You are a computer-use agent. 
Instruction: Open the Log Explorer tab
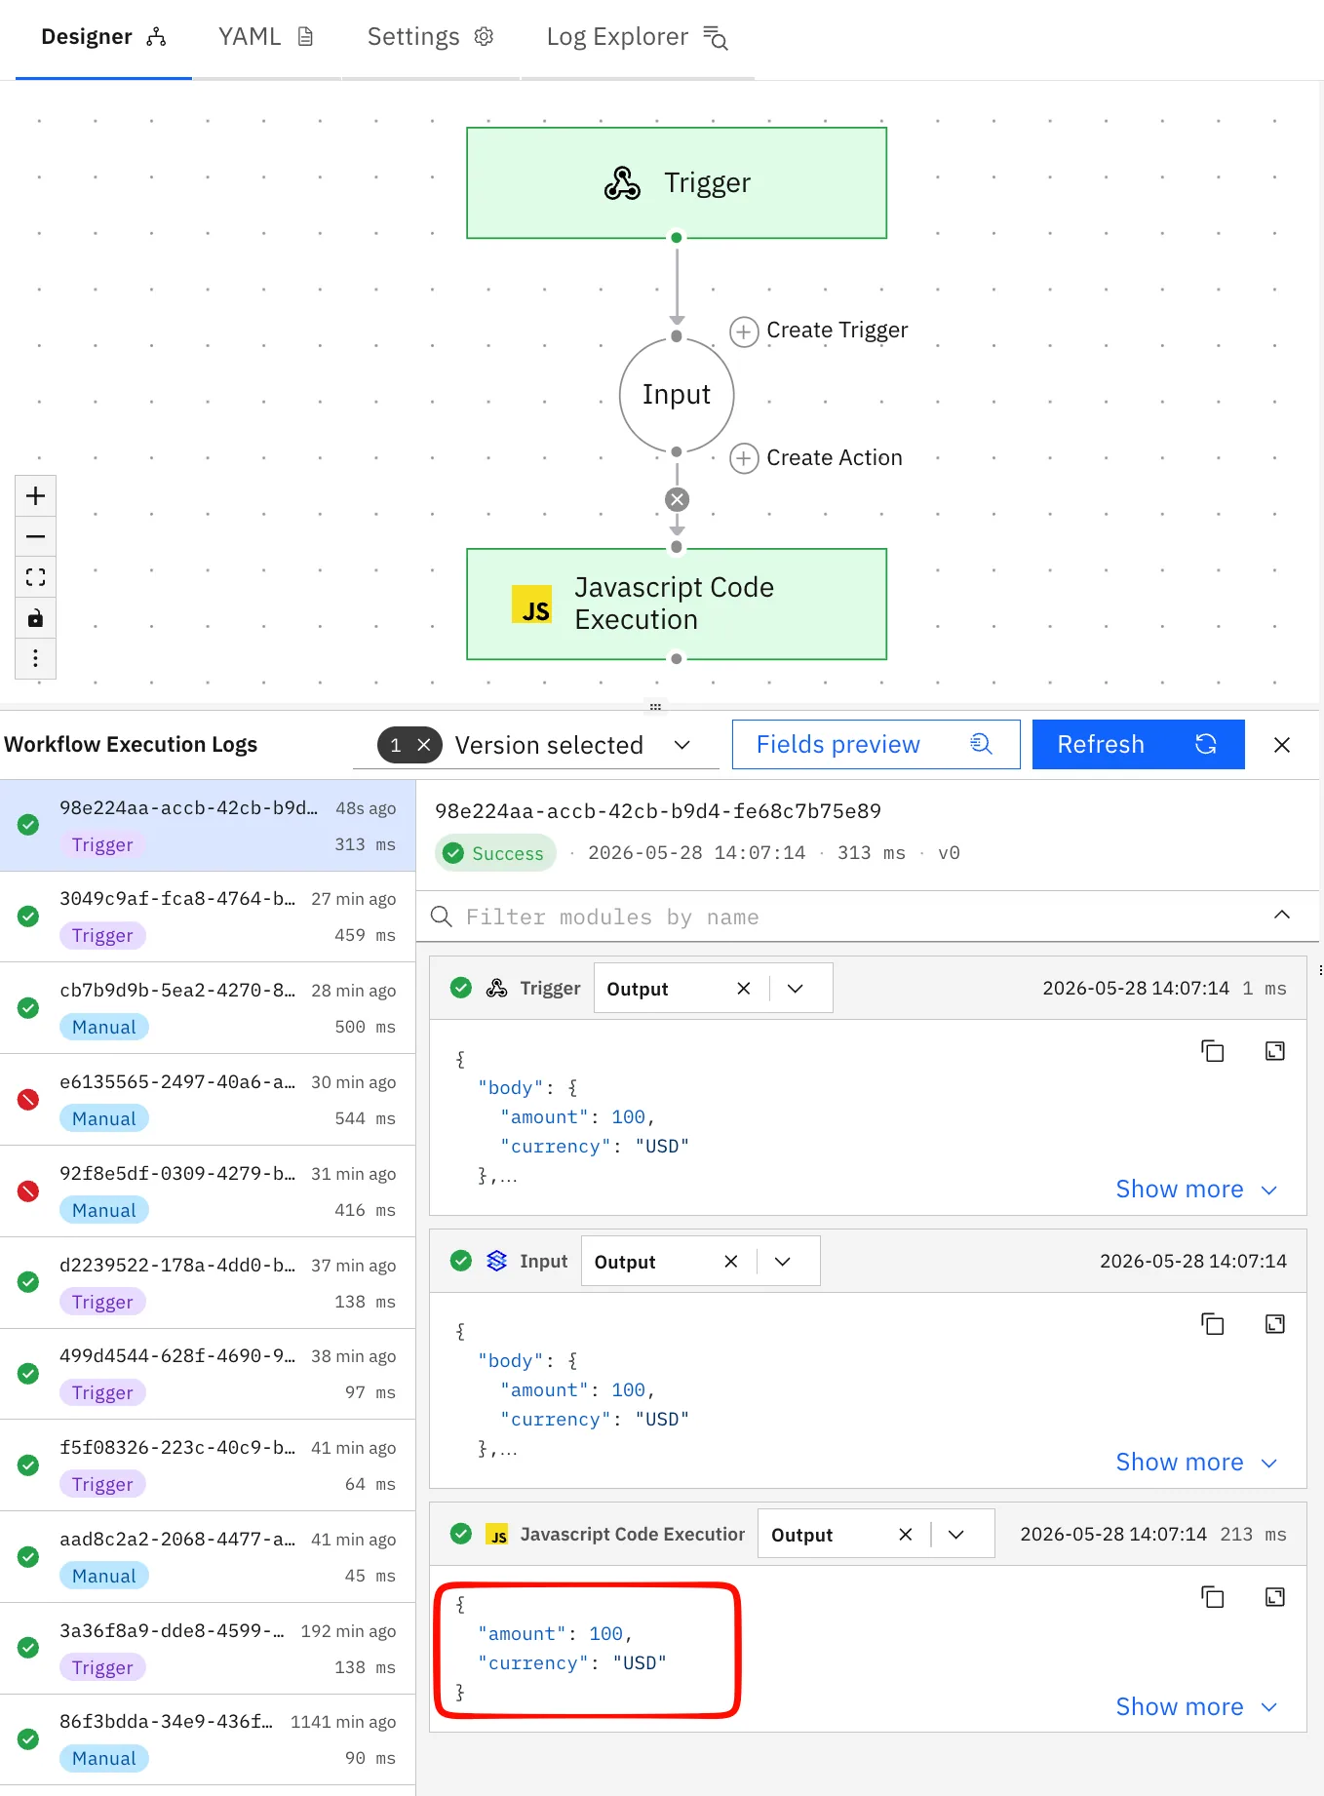638,37
